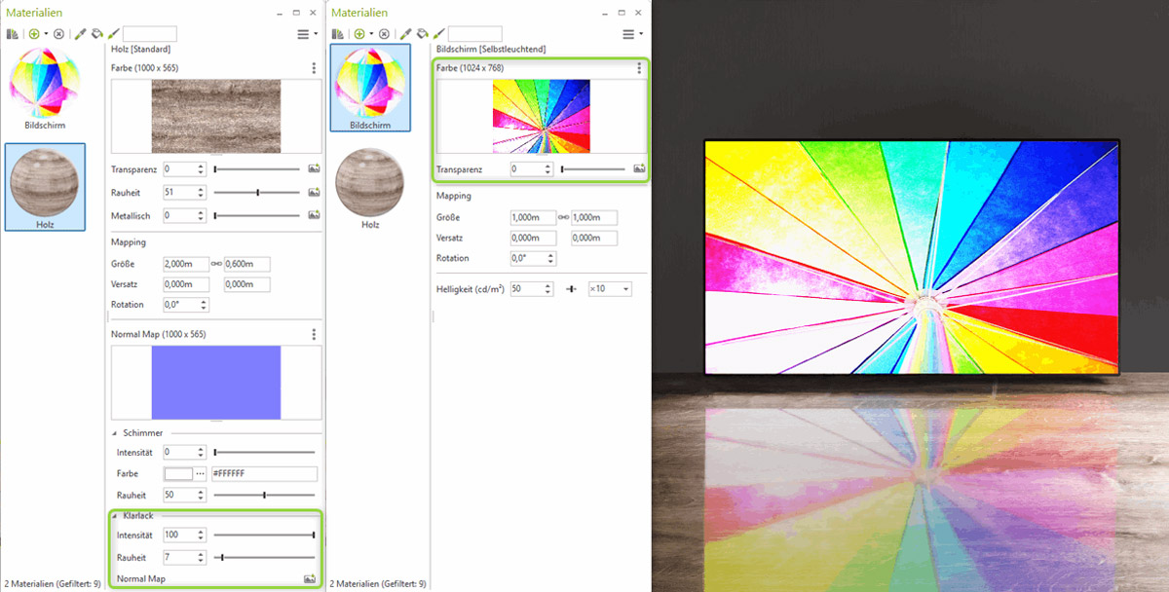
Task: Load texture map for Bildschirm Transparenz
Action: point(639,169)
